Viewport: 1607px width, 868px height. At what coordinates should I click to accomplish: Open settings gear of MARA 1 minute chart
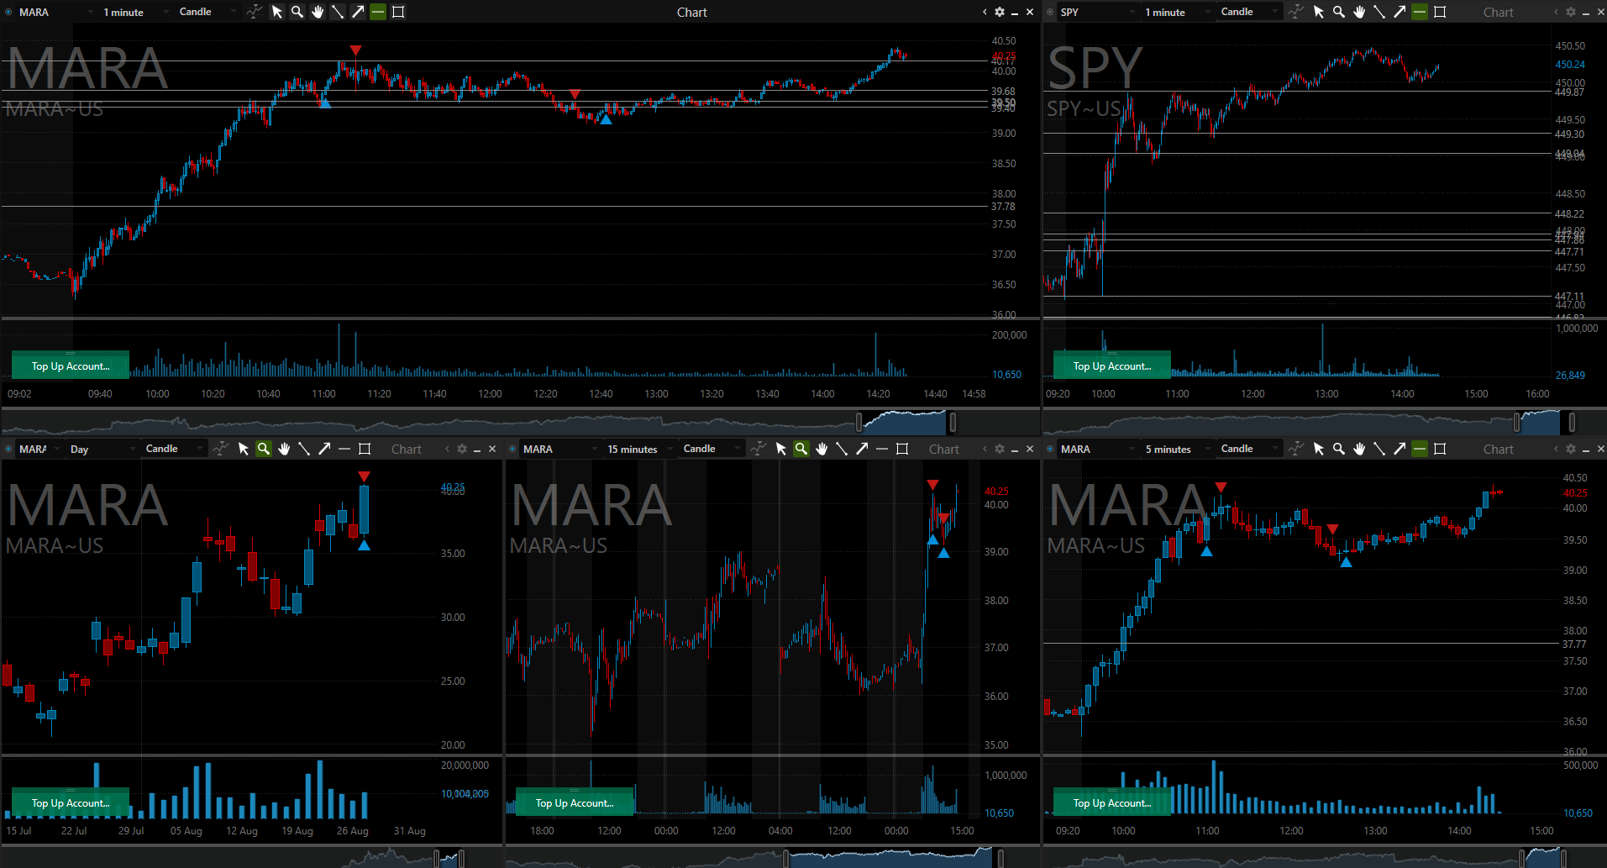pos(1000,12)
